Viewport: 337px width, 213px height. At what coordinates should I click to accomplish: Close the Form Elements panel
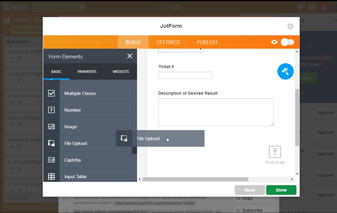[130, 56]
